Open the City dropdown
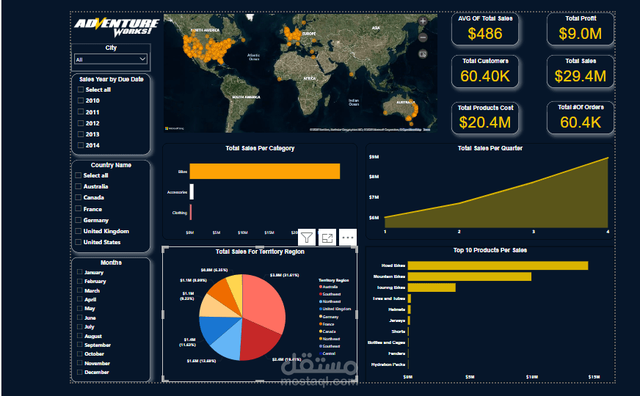640x396 pixels. click(x=111, y=59)
